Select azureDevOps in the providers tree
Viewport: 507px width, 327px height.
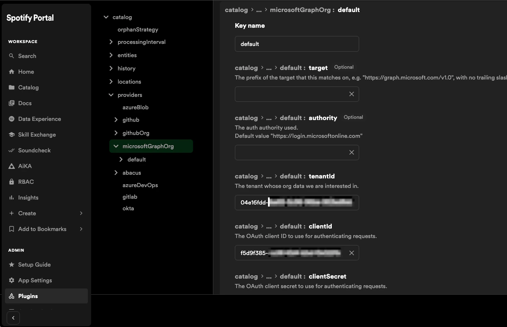pos(140,185)
